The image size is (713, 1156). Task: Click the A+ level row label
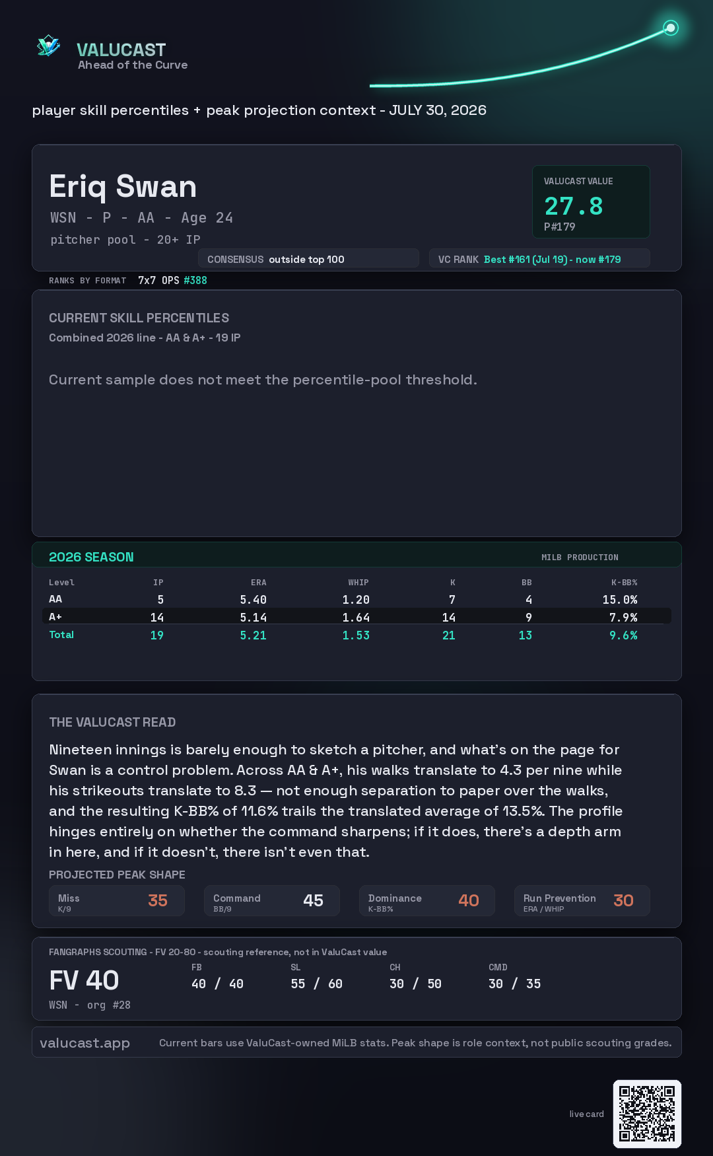[55, 617]
